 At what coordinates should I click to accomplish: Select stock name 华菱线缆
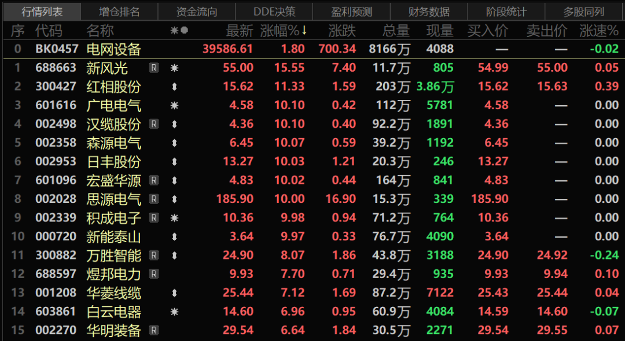[x=113, y=293]
